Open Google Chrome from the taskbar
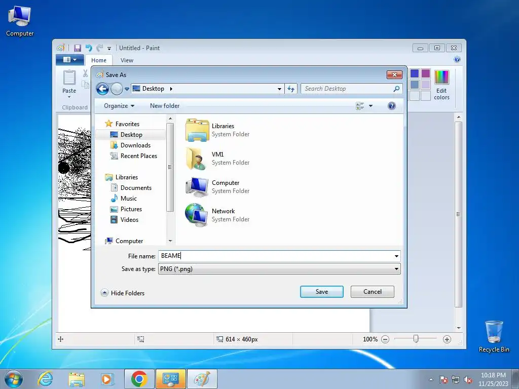Screen dimensions: 519x389 (139, 379)
